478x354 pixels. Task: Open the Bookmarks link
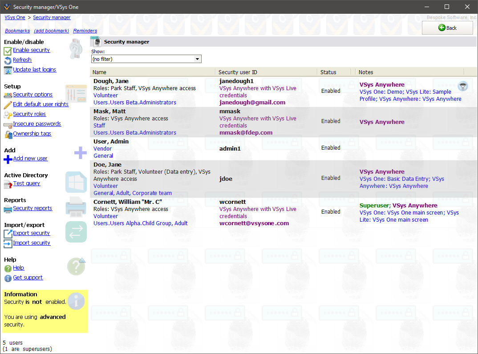(17, 31)
